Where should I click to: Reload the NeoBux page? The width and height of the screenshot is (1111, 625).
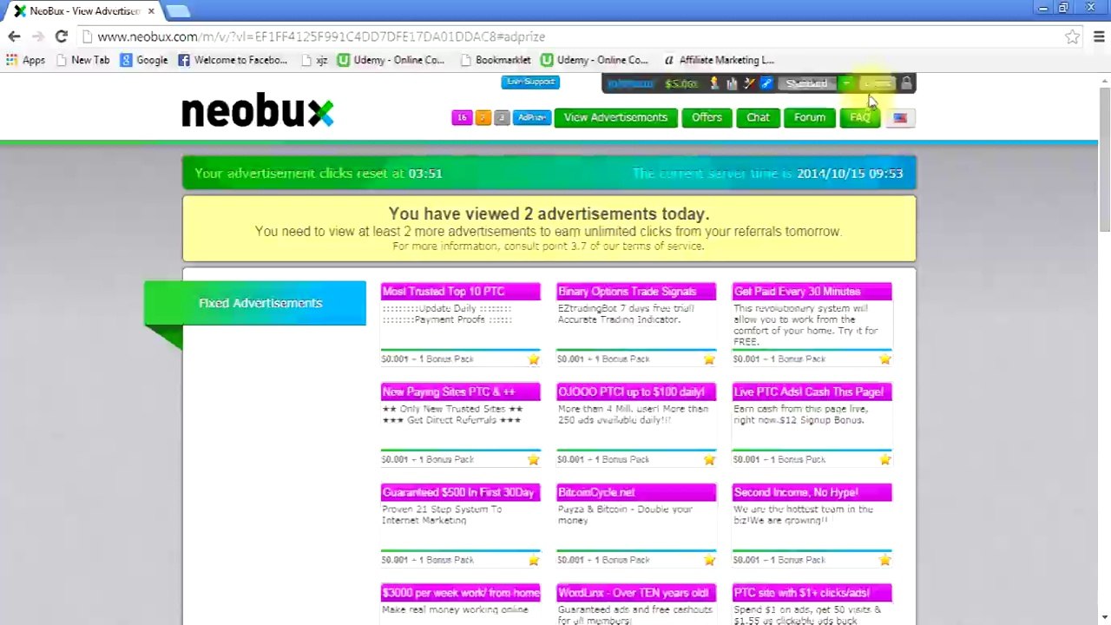[61, 36]
